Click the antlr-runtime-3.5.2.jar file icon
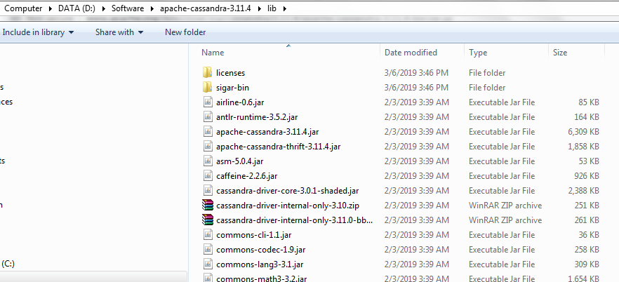The width and height of the screenshot is (619, 282). coord(208,116)
